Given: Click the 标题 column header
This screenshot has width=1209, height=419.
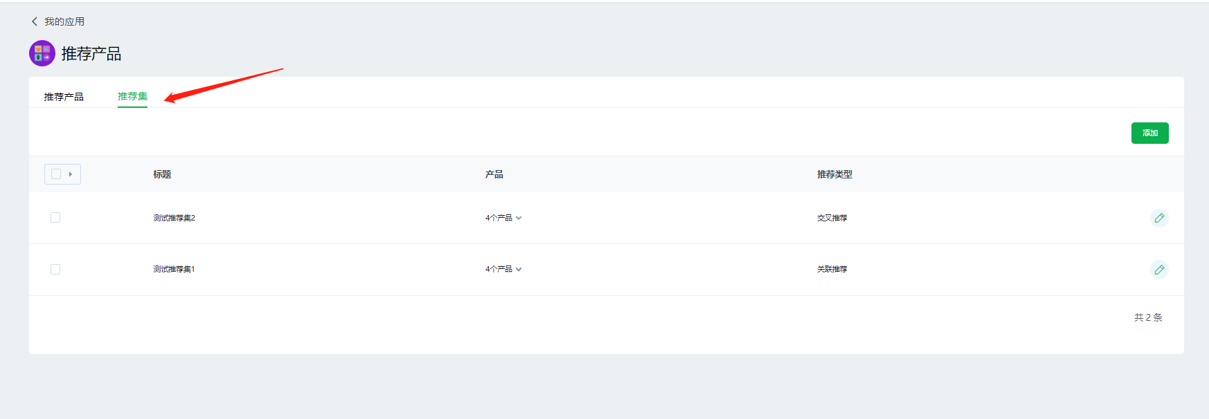Looking at the screenshot, I should (162, 174).
